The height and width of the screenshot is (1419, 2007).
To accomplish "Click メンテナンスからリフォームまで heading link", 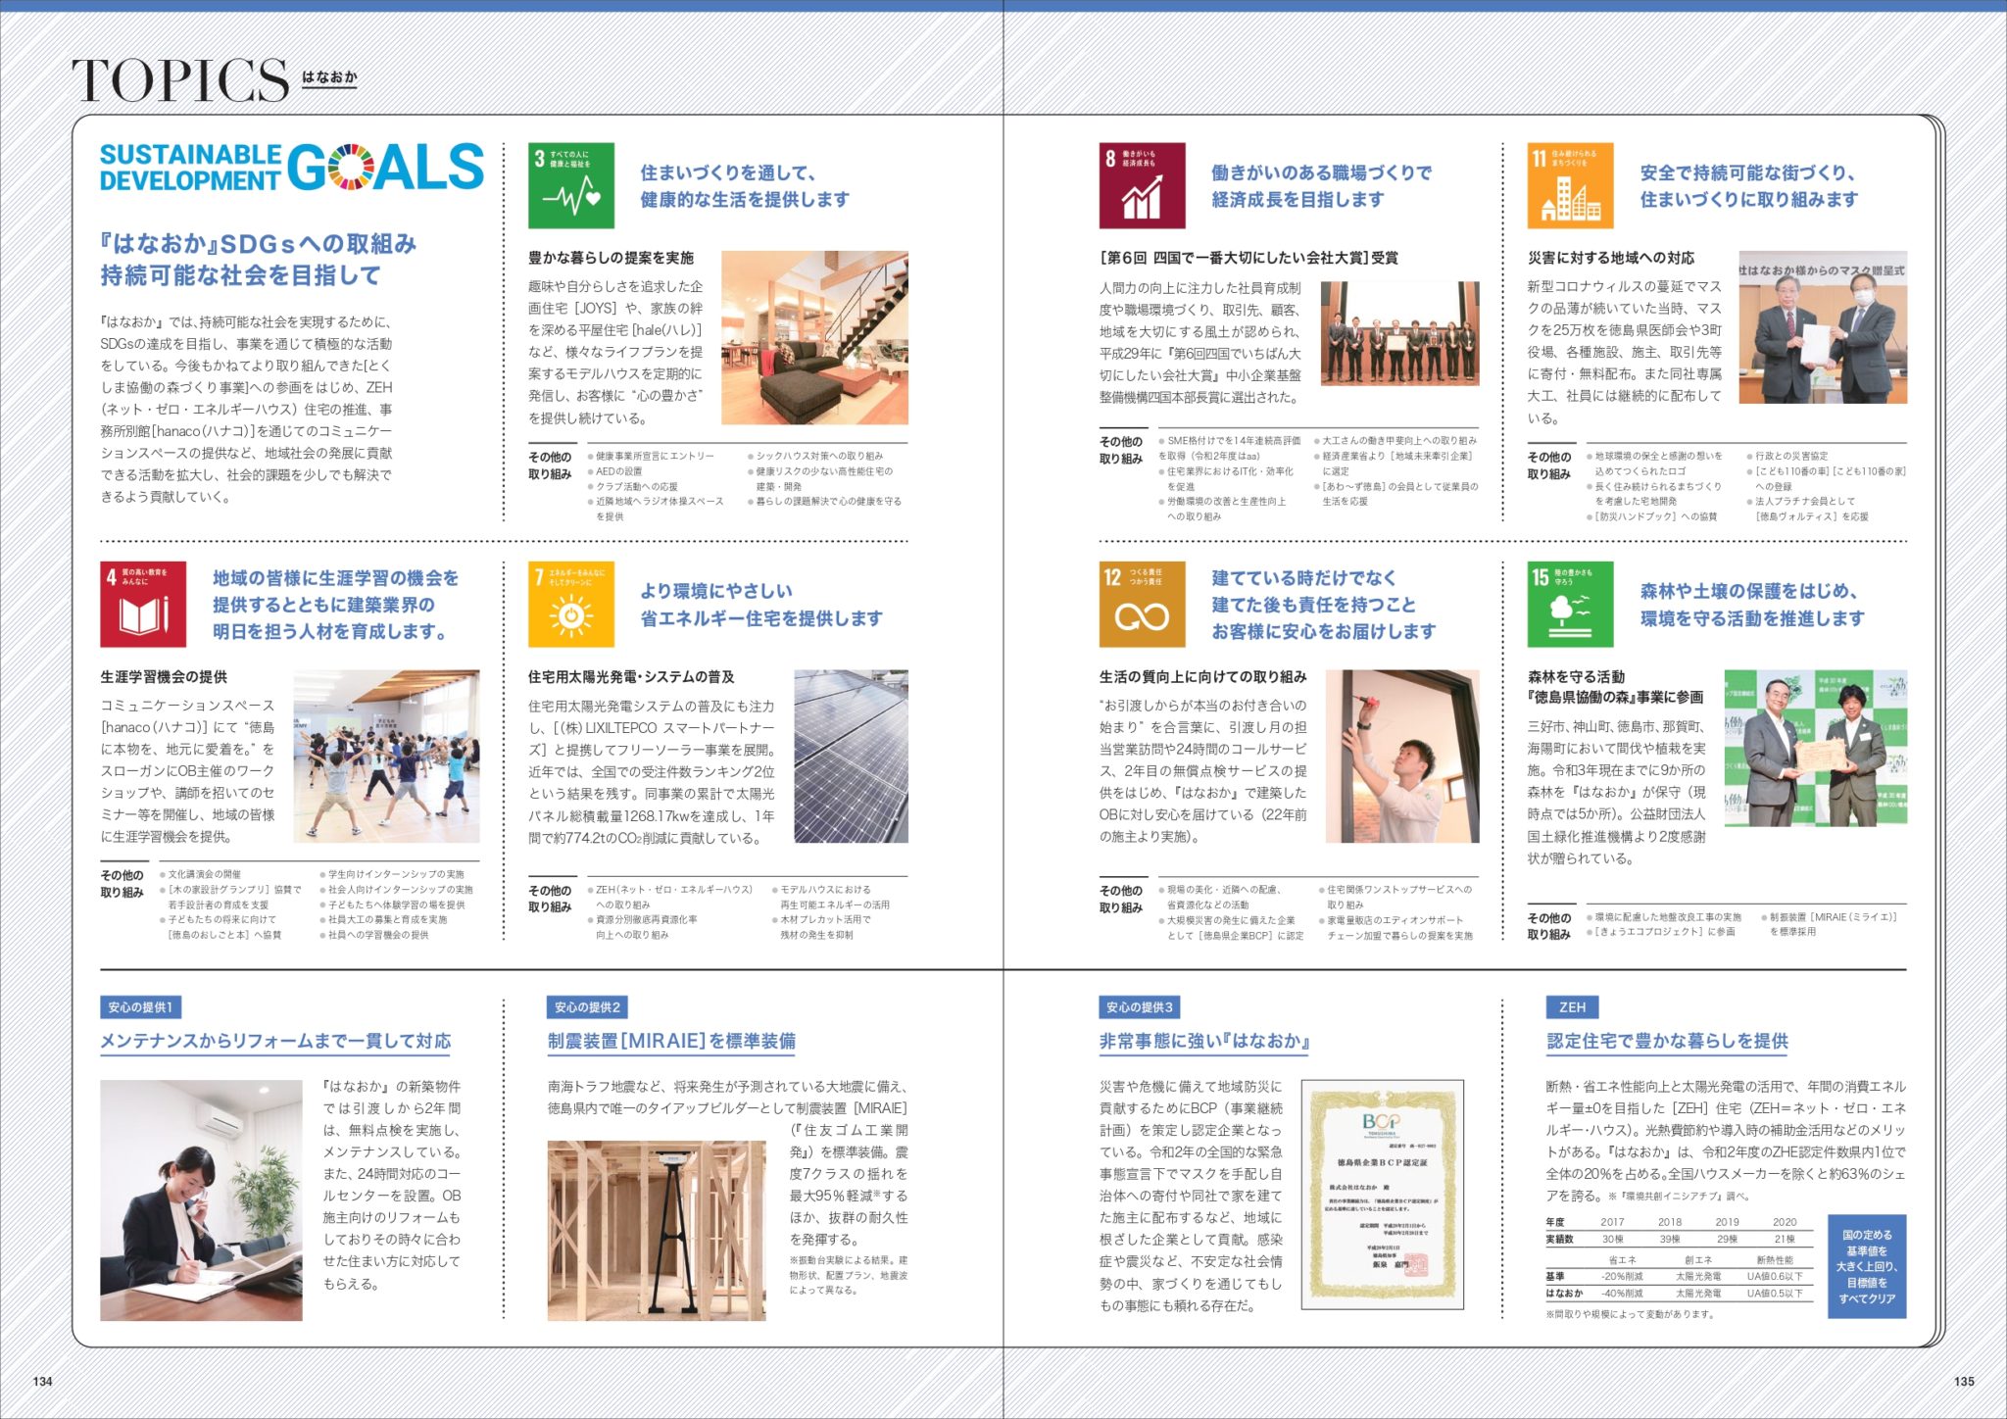I will (275, 1041).
